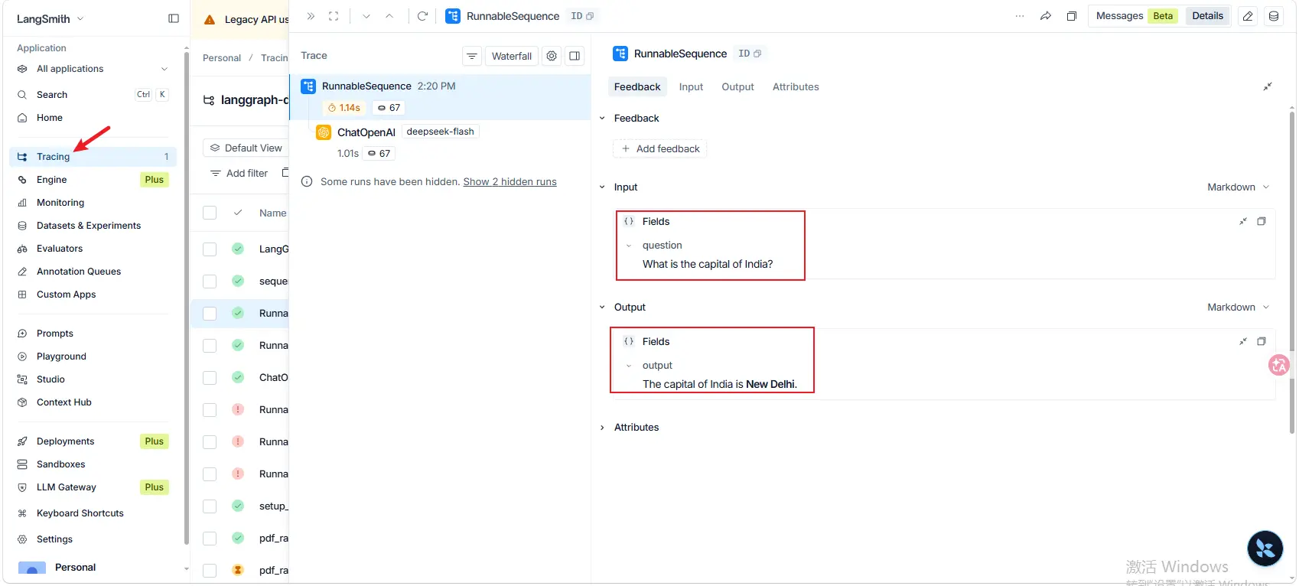The height and width of the screenshot is (586, 1299).
Task: Click the Waterfall view button
Action: pos(512,56)
